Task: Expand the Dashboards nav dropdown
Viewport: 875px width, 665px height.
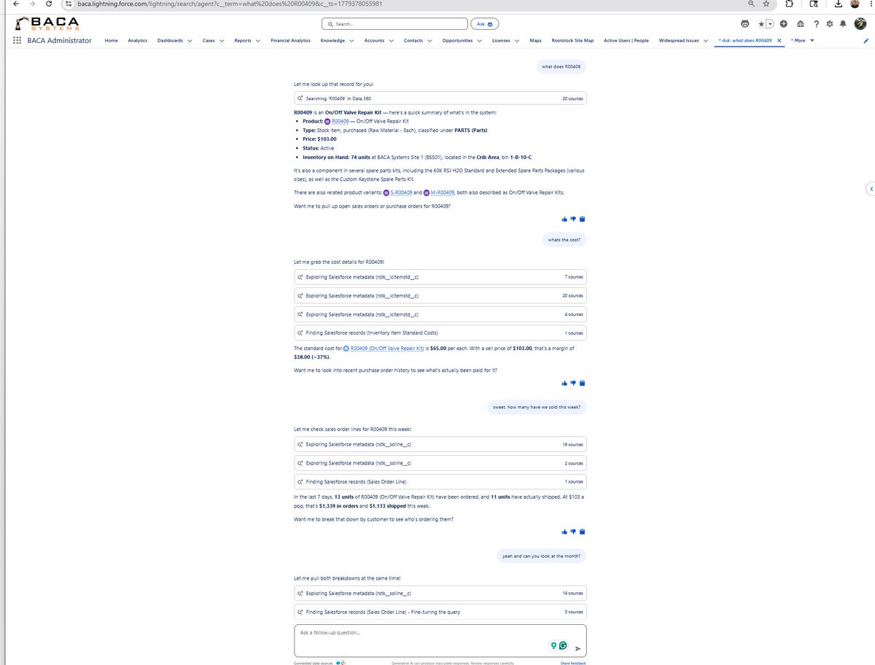Action: [190, 41]
